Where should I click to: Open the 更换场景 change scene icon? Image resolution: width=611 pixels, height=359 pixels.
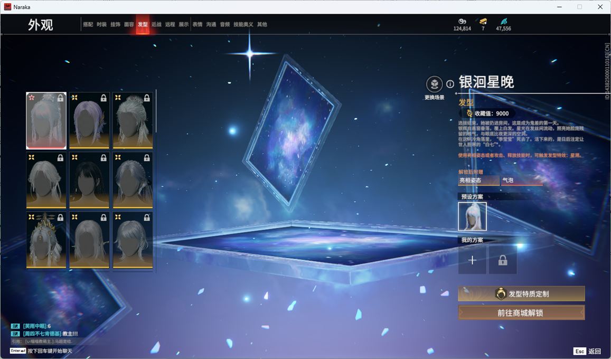pos(434,84)
